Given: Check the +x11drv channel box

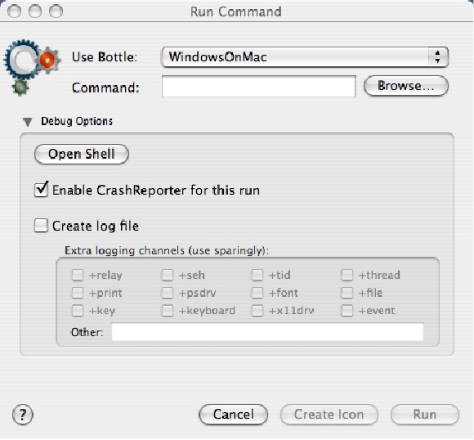Looking at the screenshot, I should (x=257, y=311).
